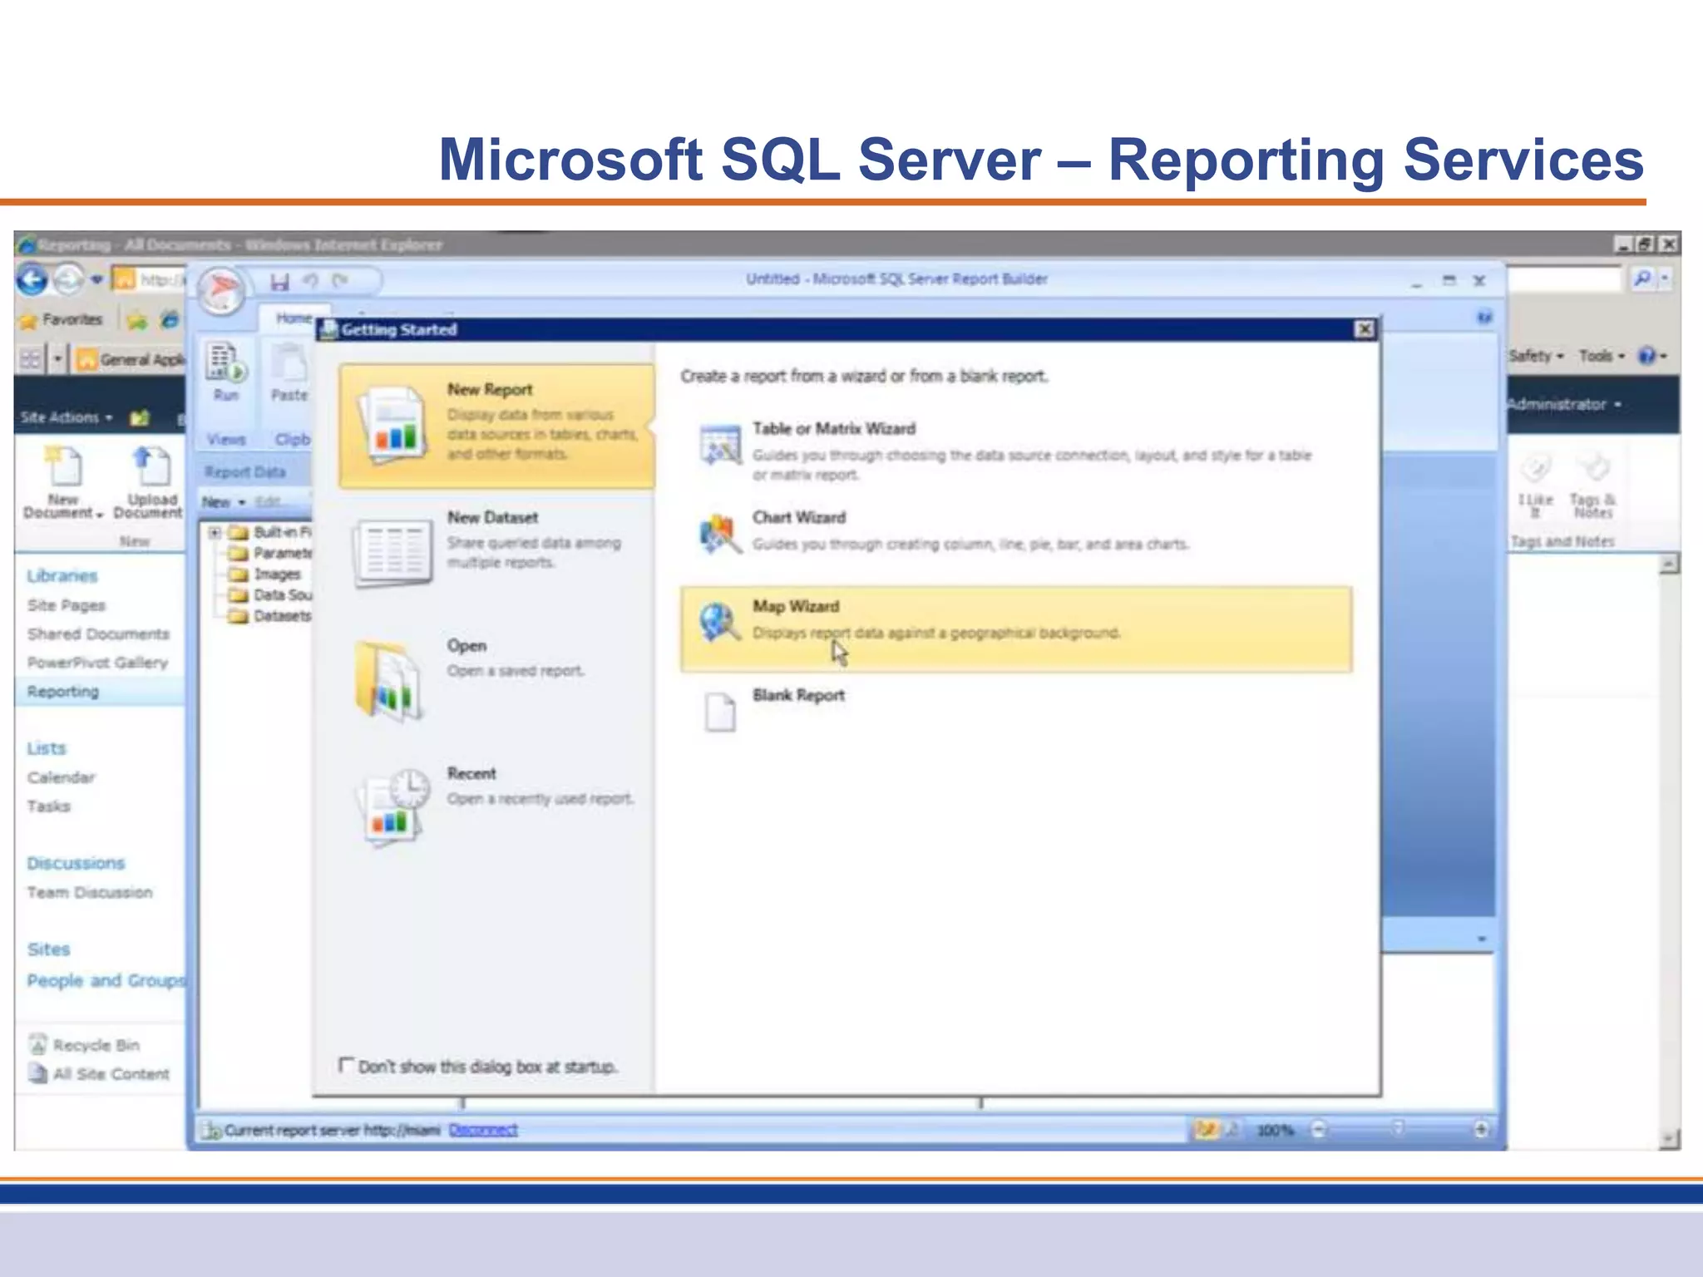Click the IE search box field
The width and height of the screenshot is (1703, 1277).
click(x=1565, y=279)
